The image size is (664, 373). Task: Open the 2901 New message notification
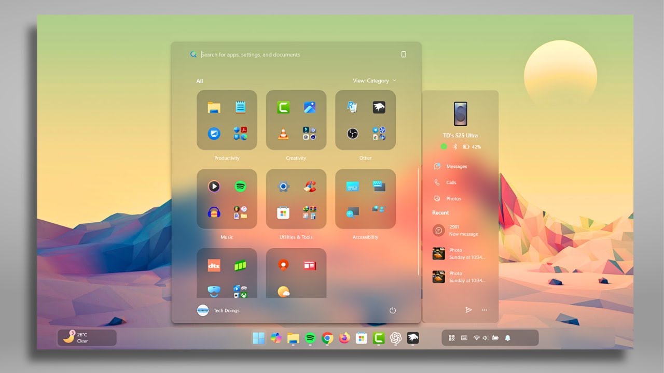click(x=460, y=230)
